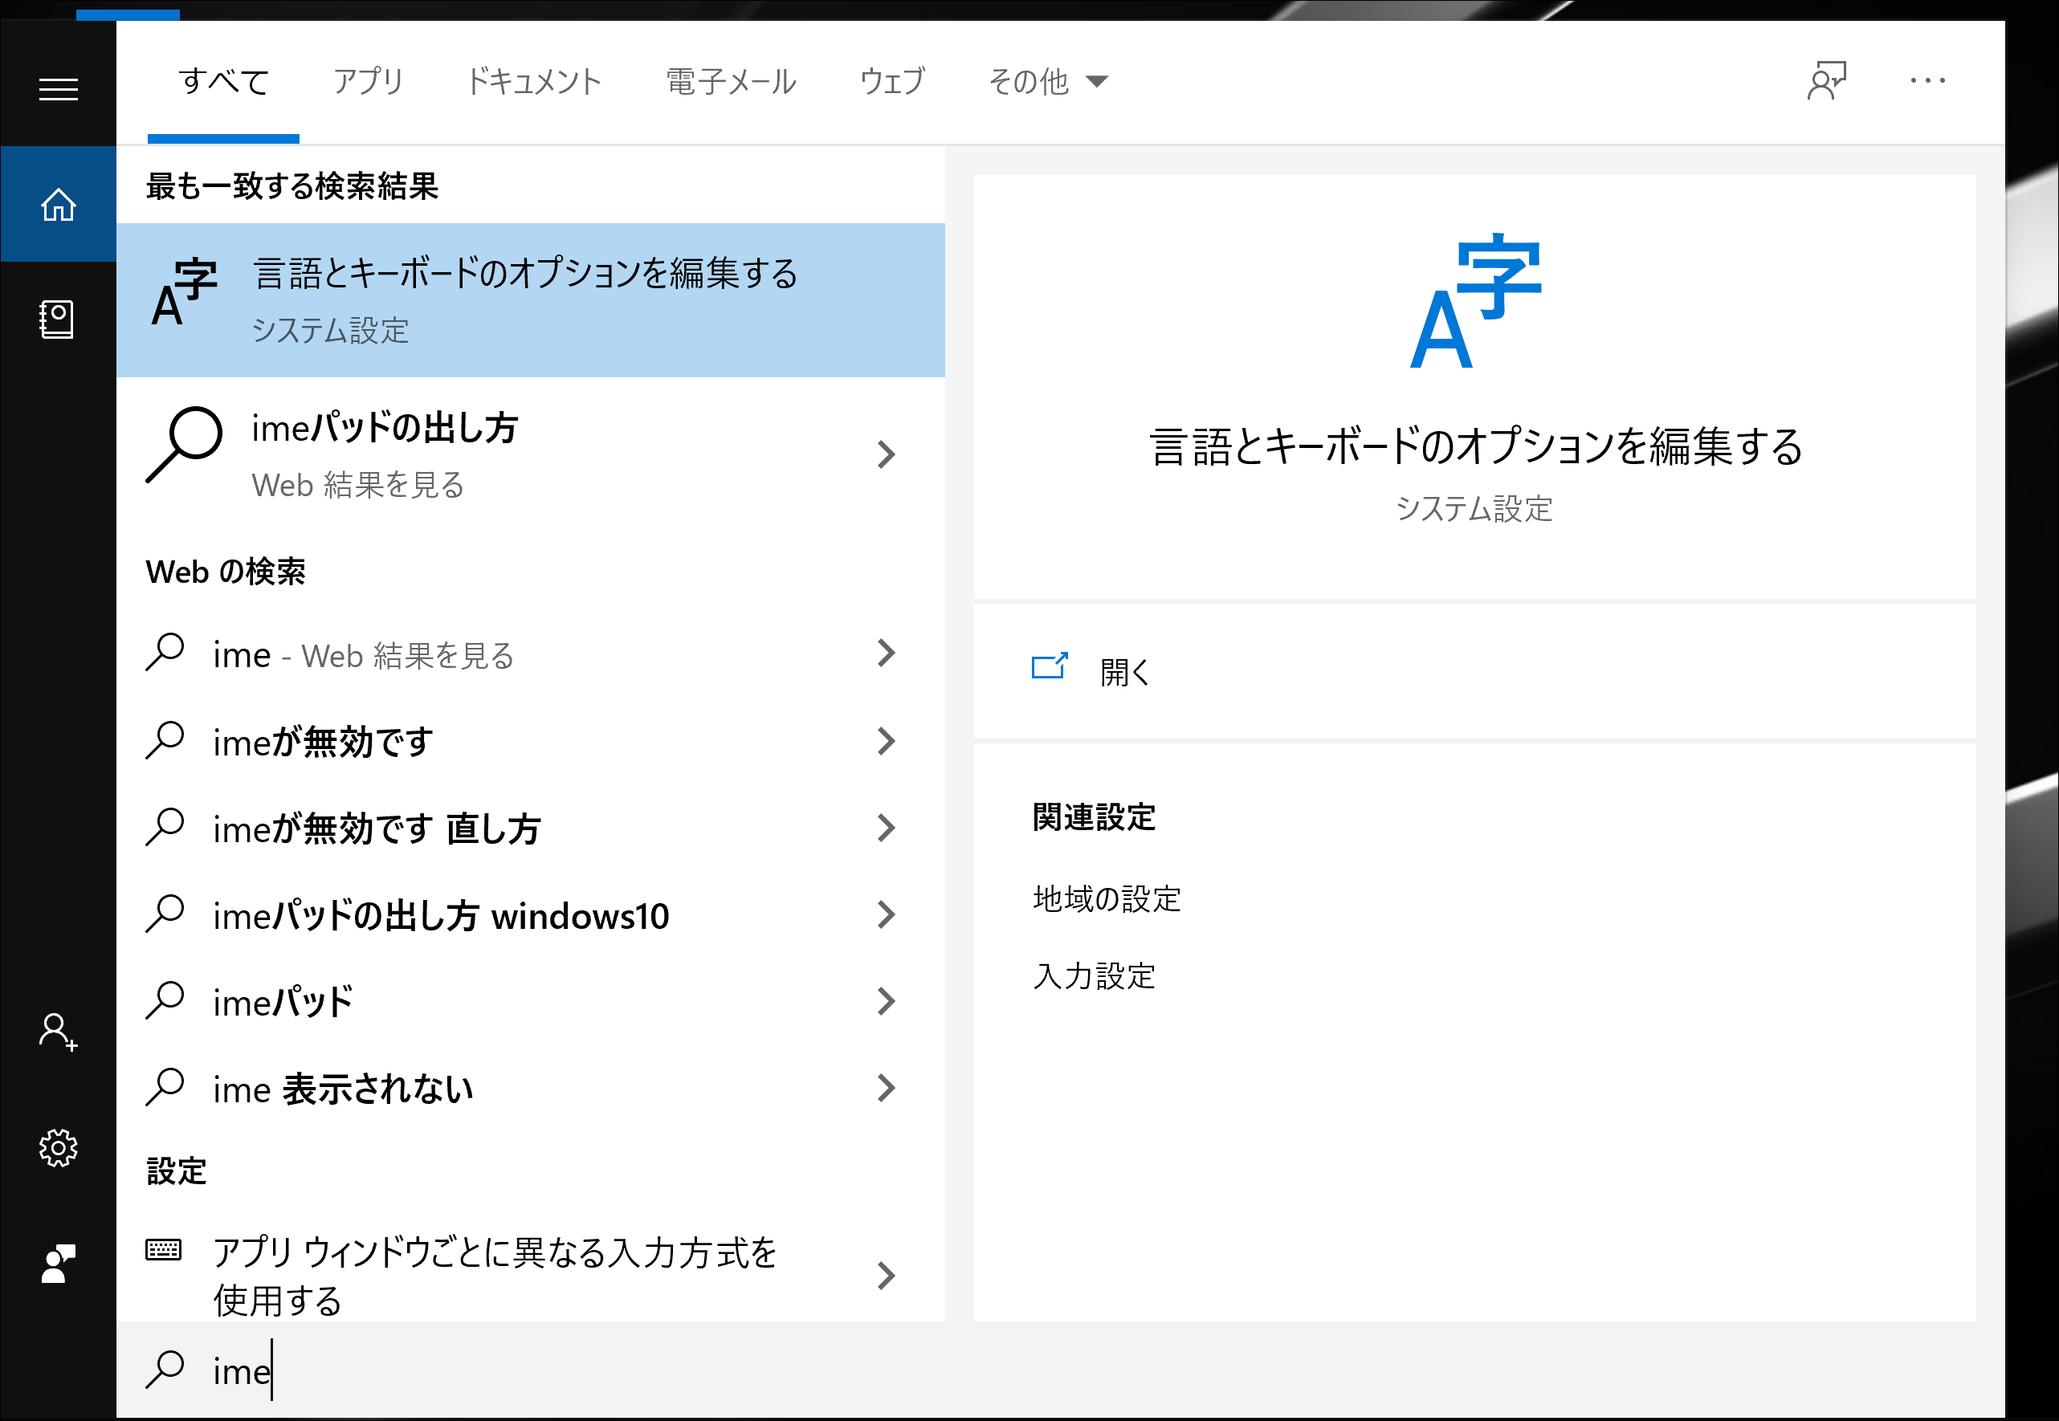This screenshot has height=1421, width=2059.
Task: Select imeパッドの出し方 windows10 suggestion
Action: click(x=441, y=915)
